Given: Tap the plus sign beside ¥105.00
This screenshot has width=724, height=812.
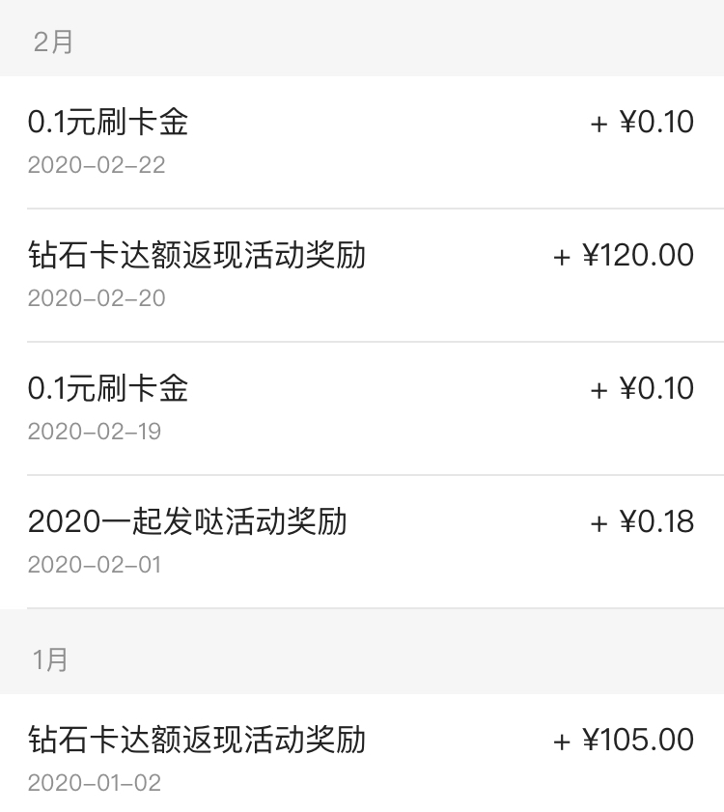Looking at the screenshot, I should [x=562, y=742].
